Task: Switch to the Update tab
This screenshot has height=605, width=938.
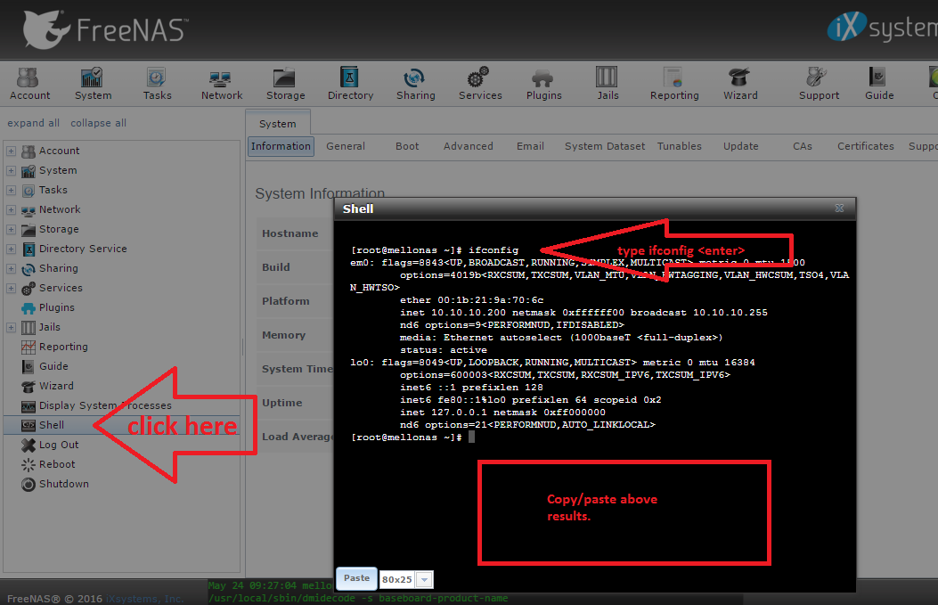Action: pyautogui.click(x=740, y=146)
